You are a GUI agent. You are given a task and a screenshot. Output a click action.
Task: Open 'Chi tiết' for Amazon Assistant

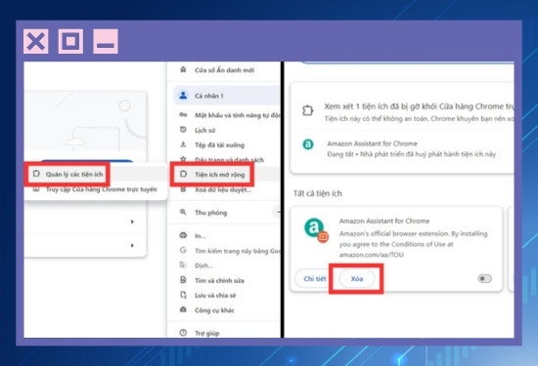[x=315, y=279]
